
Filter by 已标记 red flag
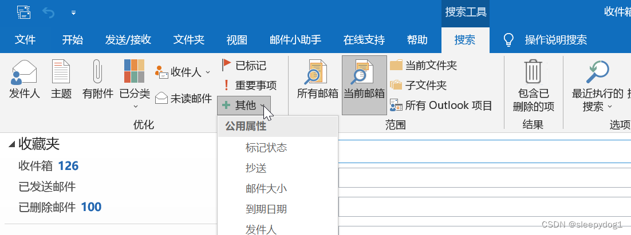[x=243, y=64]
